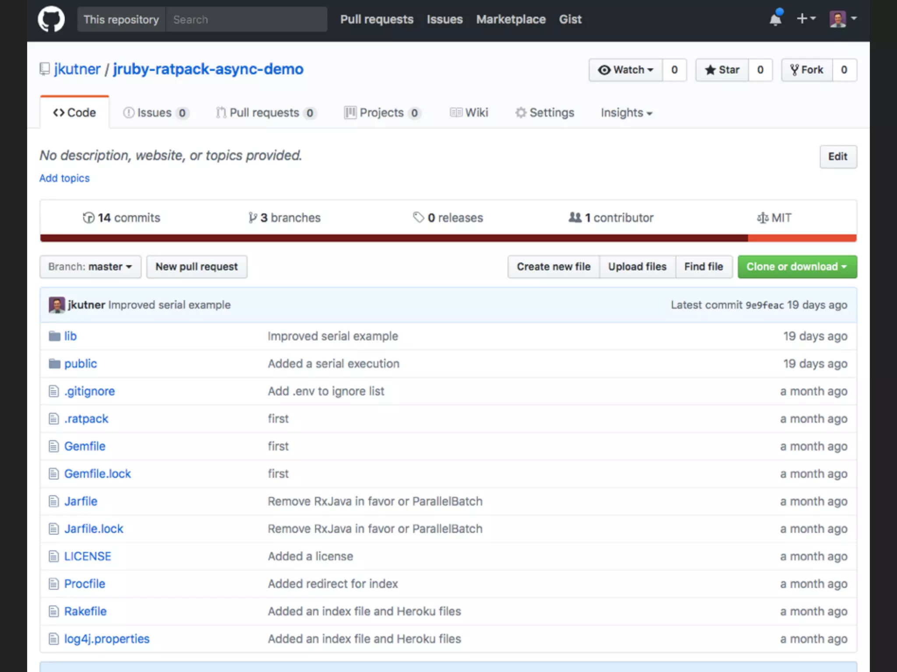Open the notifications bell icon
Screen dimensions: 897x672
[x=775, y=19]
